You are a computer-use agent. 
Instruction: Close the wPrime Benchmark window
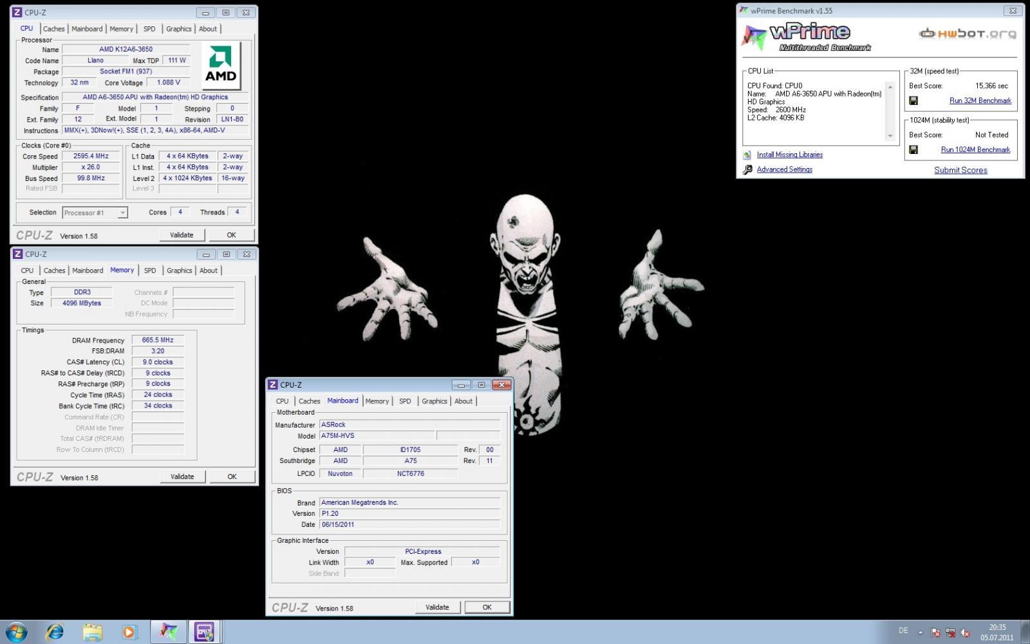click(x=1013, y=10)
